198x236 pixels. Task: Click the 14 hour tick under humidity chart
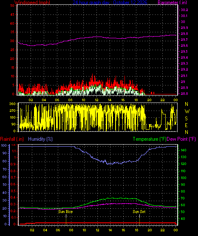(x=110, y=230)
